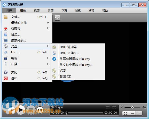Open the 视频 menu
Image resolution: width=149 pixels, height=119 pixels.
[x=37, y=10]
